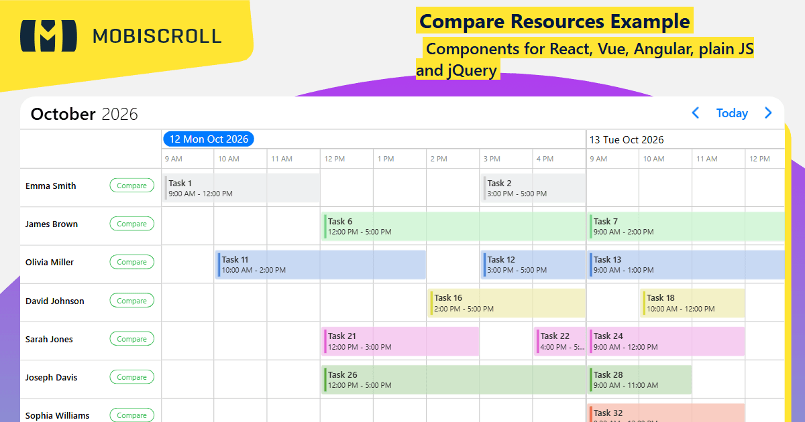Open Task 7 event
The height and width of the screenshot is (422, 805).
[x=686, y=226]
